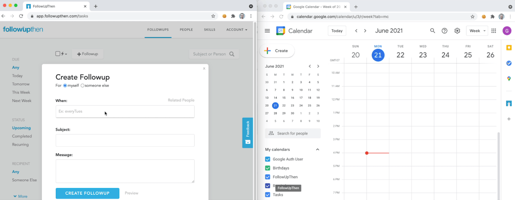Click the Google Calendar search magnifier icon
This screenshot has height=200, width=515.
432,31
